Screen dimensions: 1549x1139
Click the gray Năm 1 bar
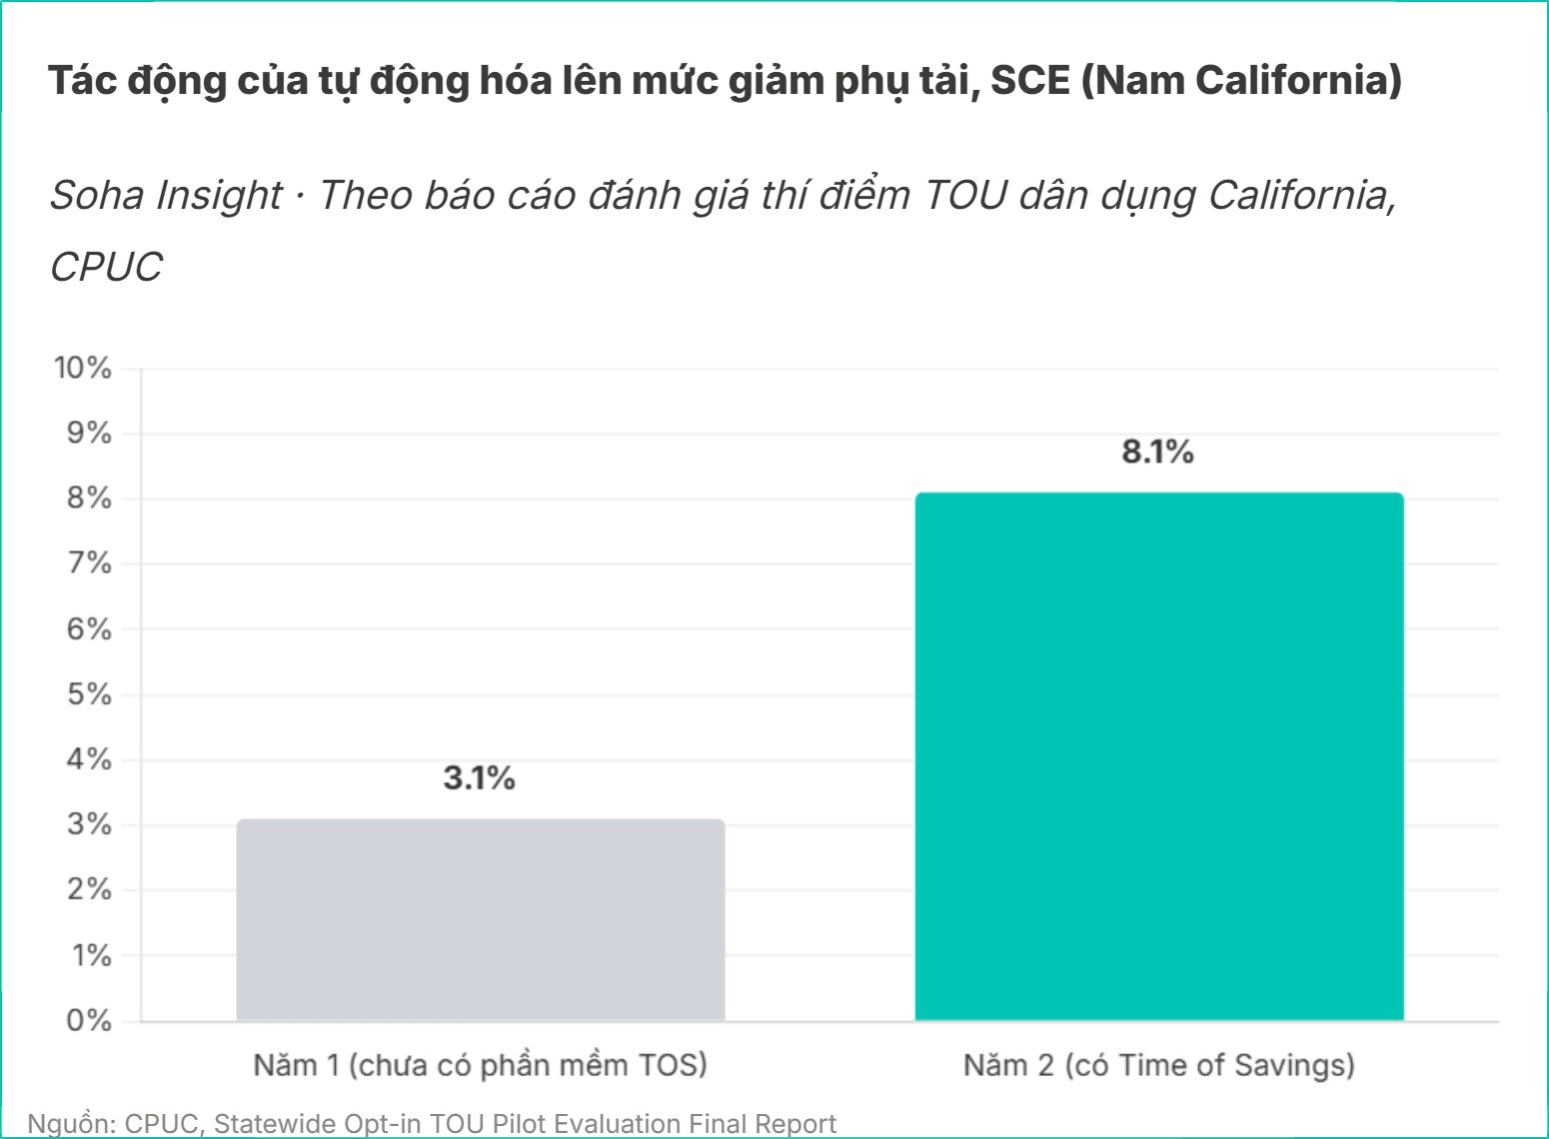tap(481, 920)
